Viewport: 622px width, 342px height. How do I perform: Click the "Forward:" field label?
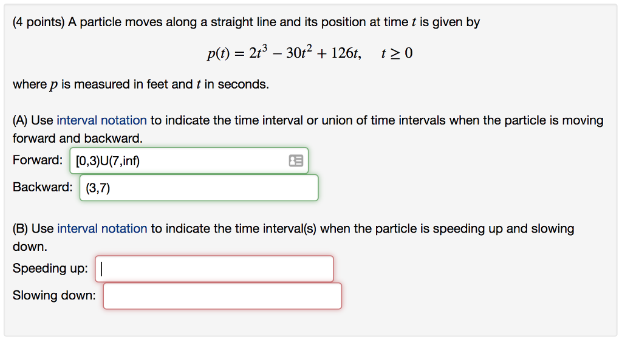point(38,160)
